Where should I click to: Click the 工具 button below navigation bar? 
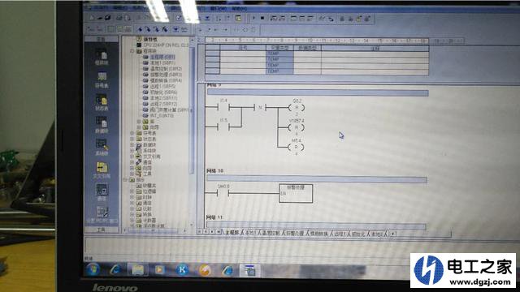(x=101, y=230)
